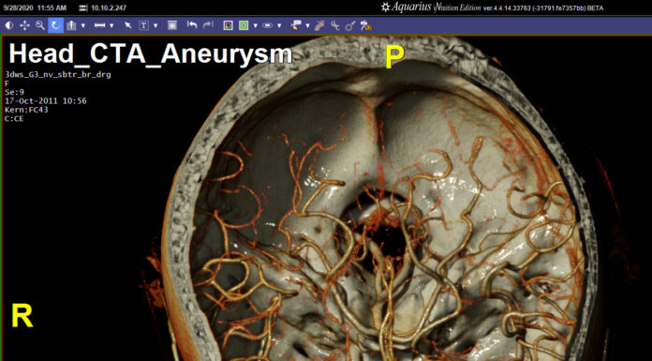Select the zoom magnifier tool
Viewport: 652px width, 361px height.
40,25
